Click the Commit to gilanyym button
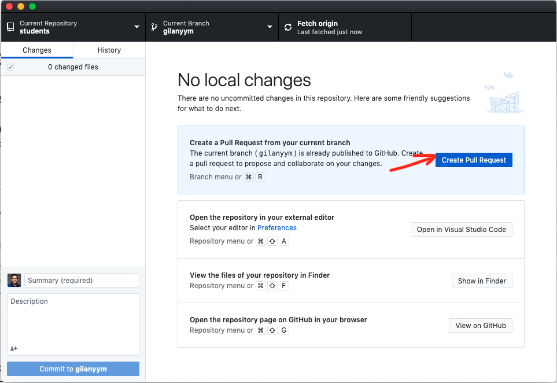The image size is (557, 383). [73, 369]
